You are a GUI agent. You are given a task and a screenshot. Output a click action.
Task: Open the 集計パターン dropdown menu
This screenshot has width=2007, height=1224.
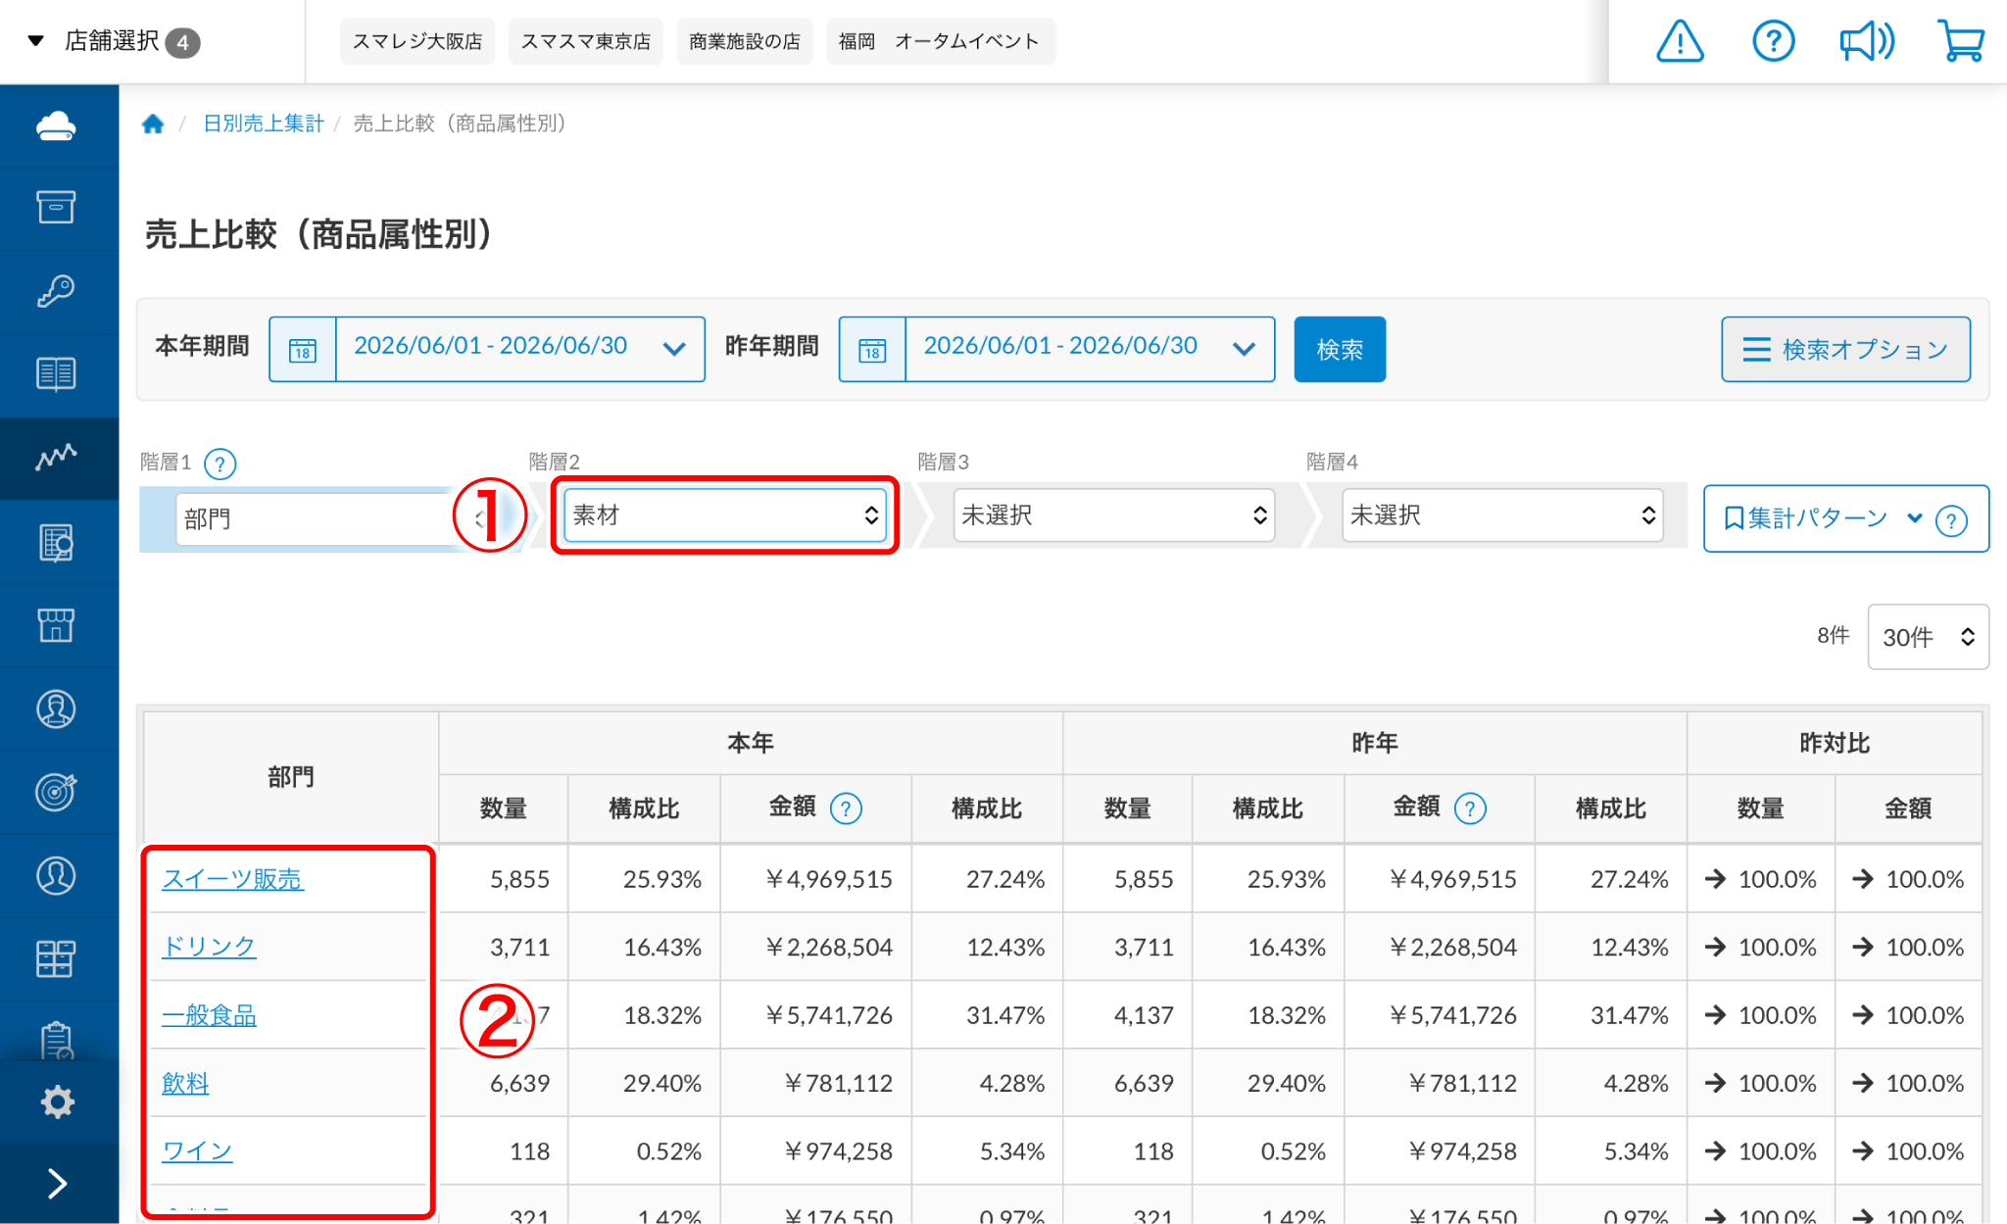pyautogui.click(x=1845, y=518)
